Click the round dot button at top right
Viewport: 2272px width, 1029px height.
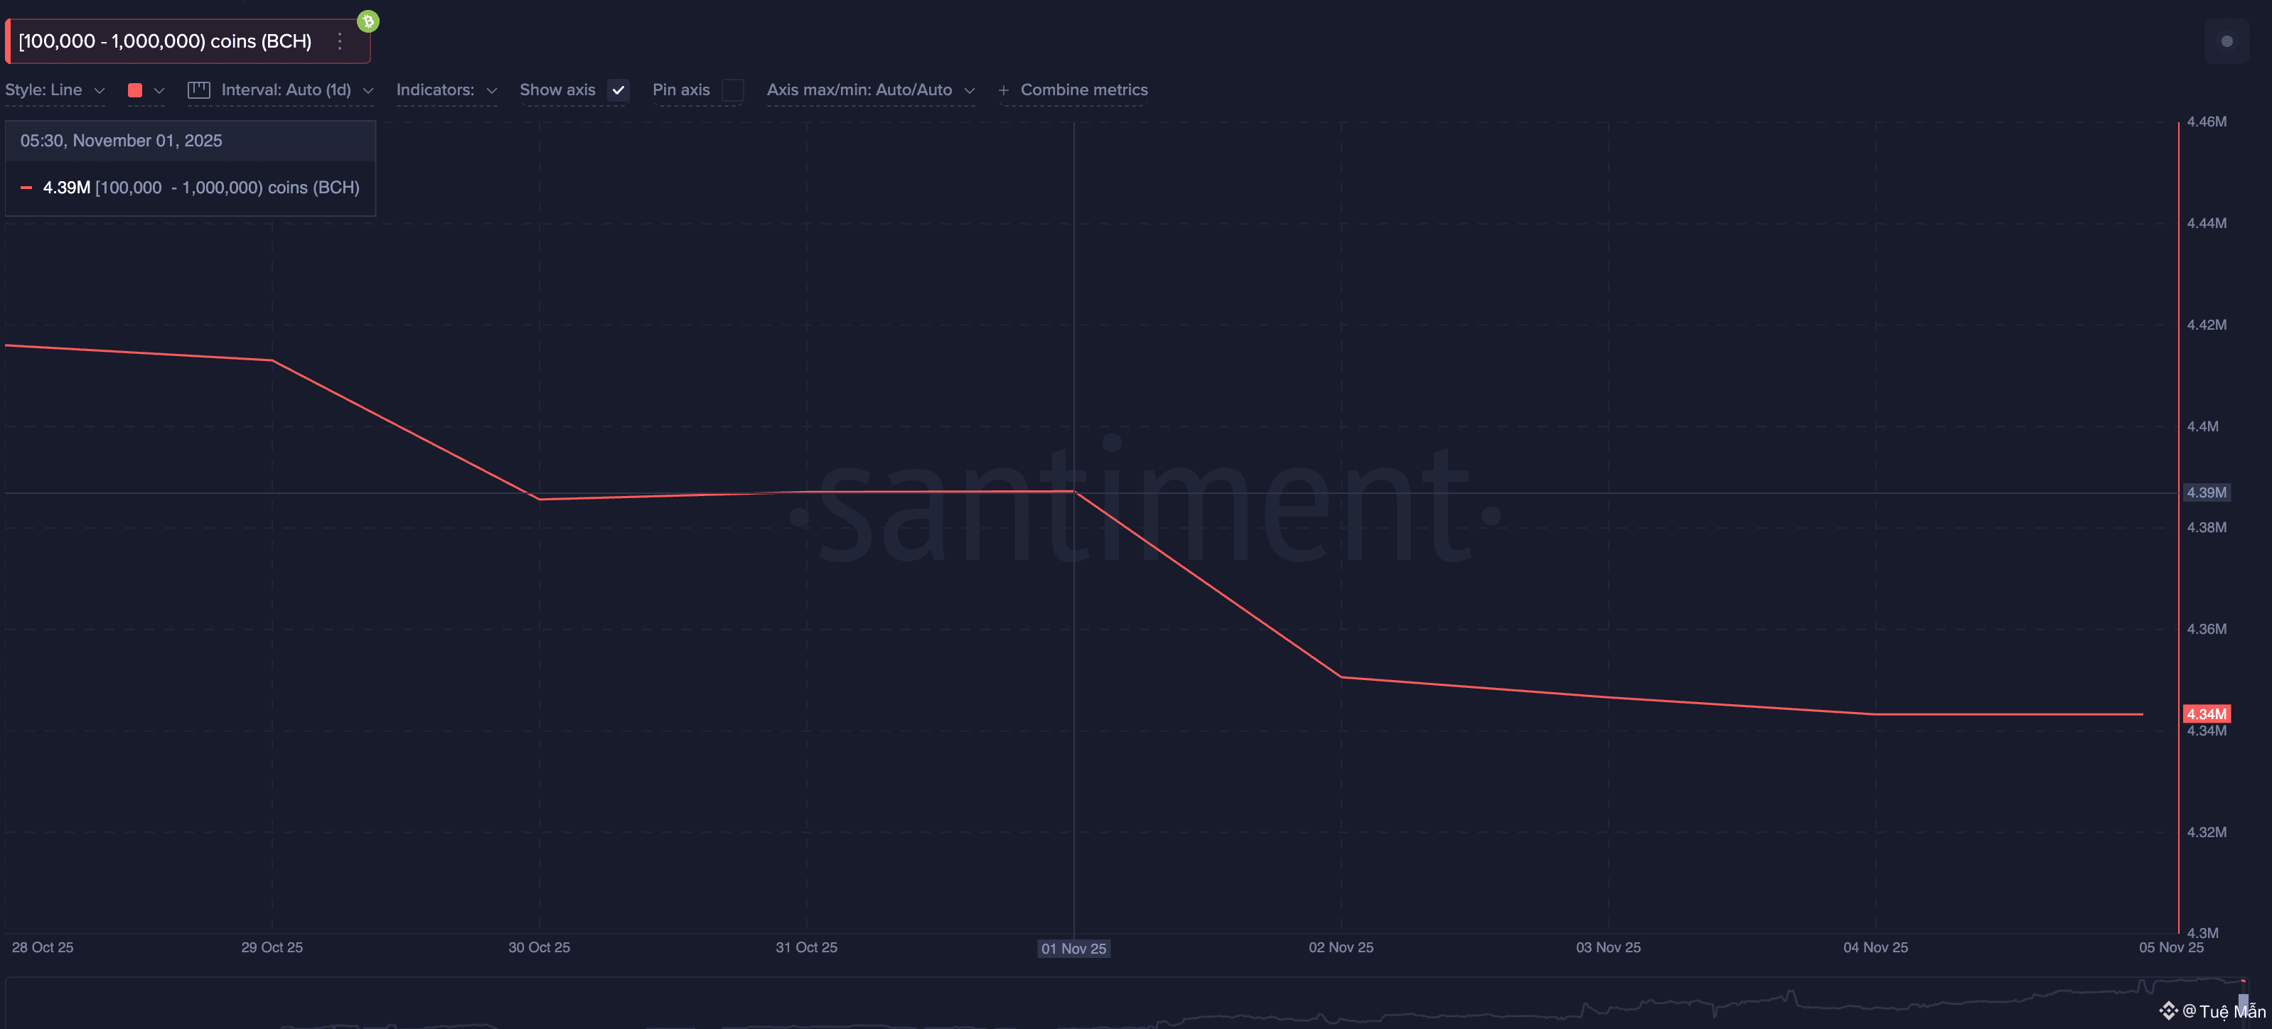2226,41
